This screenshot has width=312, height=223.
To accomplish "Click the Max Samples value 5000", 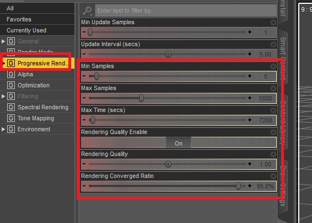I will tap(266, 98).
